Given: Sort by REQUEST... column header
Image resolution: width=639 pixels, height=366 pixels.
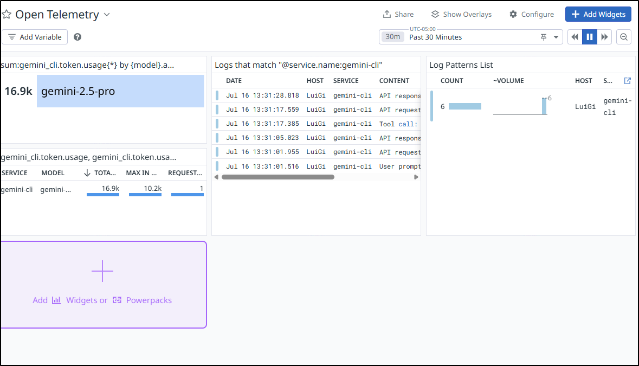Looking at the screenshot, I should tap(185, 173).
